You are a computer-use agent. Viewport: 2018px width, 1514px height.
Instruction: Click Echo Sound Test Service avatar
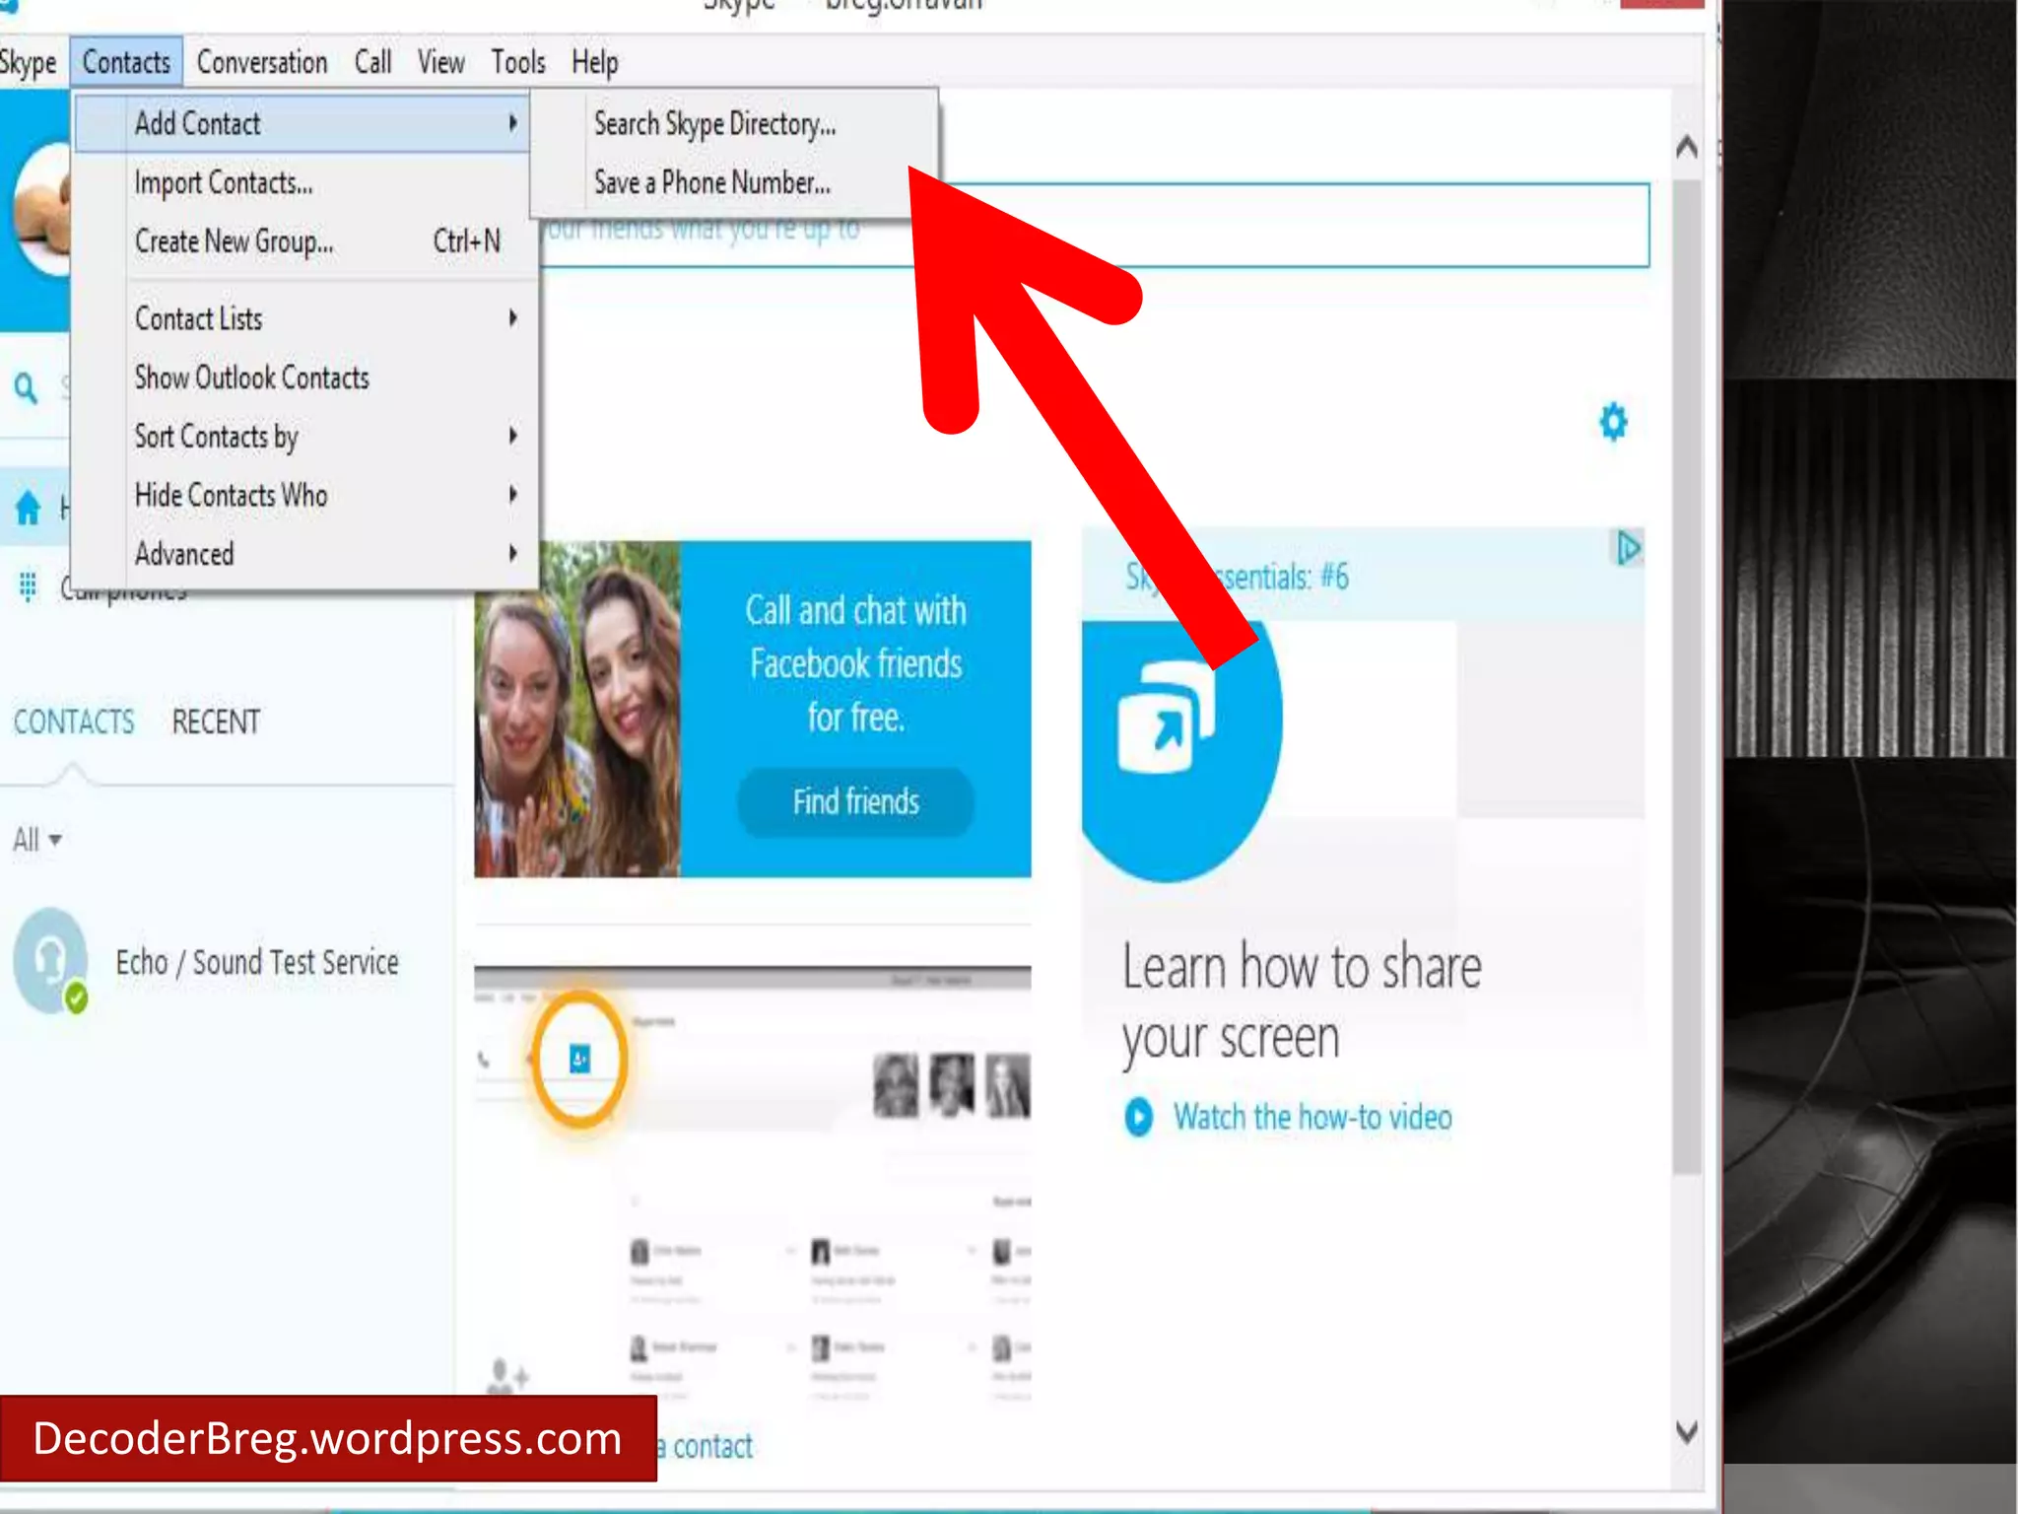tap(50, 961)
